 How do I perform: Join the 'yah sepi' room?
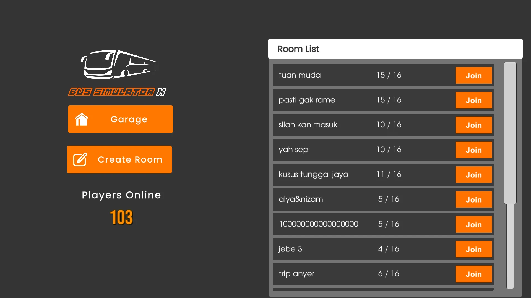(474, 150)
